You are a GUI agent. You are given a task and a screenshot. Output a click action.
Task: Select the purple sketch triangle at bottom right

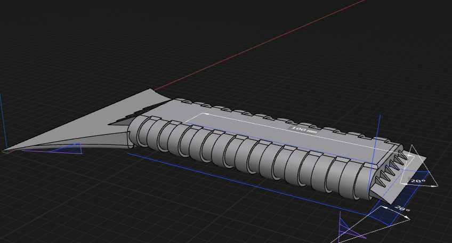coord(350,231)
